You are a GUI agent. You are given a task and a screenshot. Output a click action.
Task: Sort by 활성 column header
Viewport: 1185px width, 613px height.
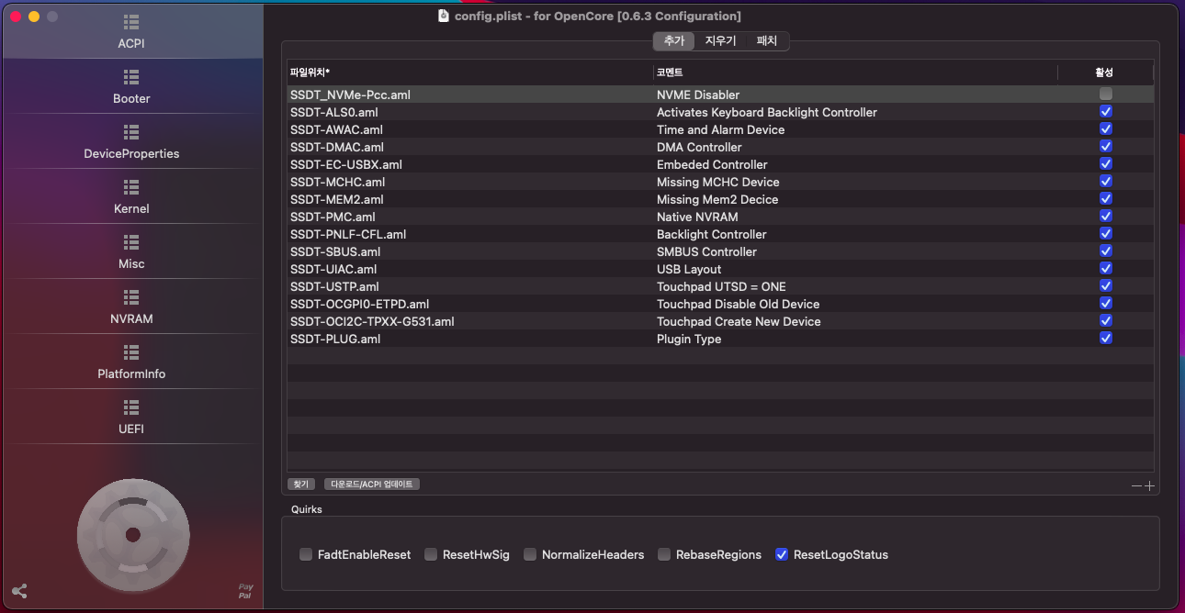point(1105,72)
